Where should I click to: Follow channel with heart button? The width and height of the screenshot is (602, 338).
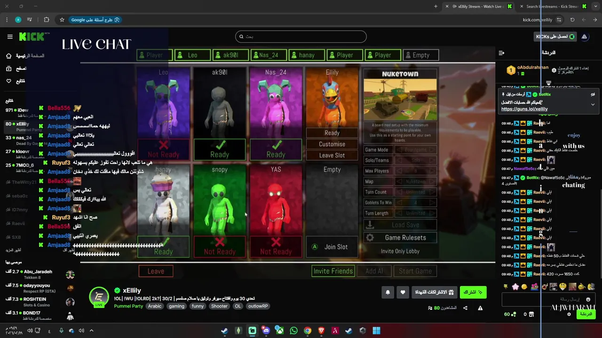403,292
